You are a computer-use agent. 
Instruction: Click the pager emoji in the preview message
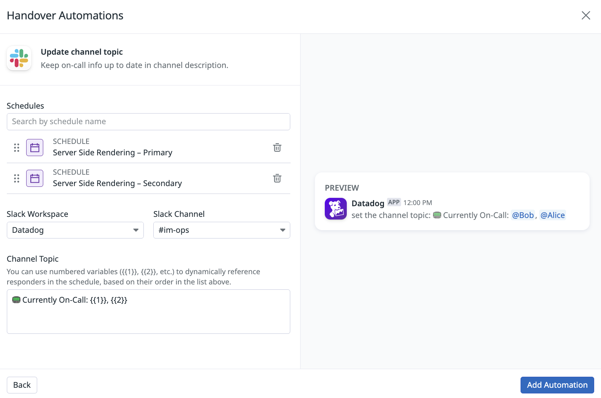[437, 215]
